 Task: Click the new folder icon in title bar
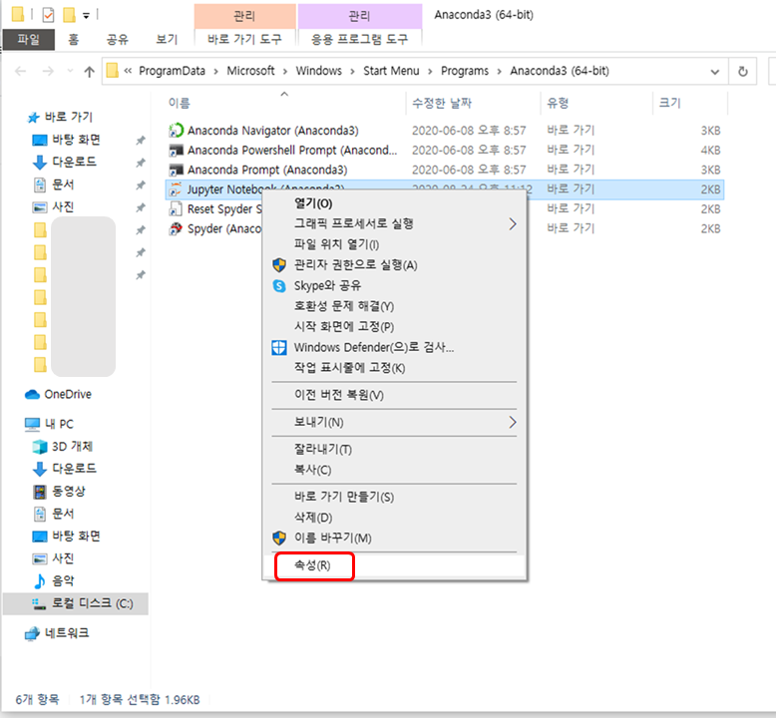(69, 15)
